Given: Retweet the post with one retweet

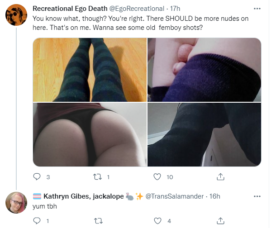Looking at the screenshot, I should 98,176.
